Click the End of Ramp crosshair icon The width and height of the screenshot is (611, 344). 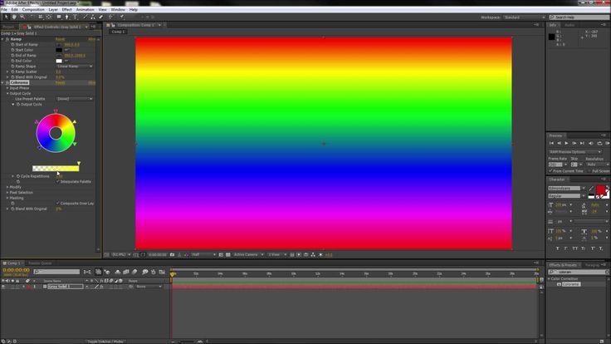point(59,56)
